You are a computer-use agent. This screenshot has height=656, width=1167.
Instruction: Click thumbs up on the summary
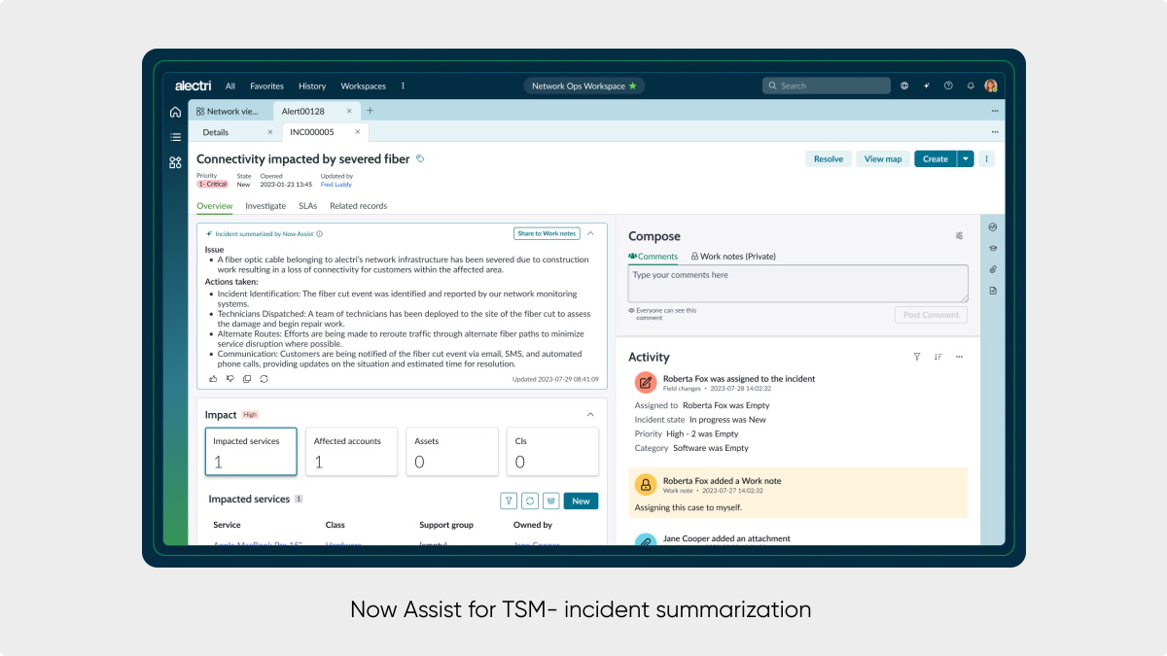(x=214, y=379)
